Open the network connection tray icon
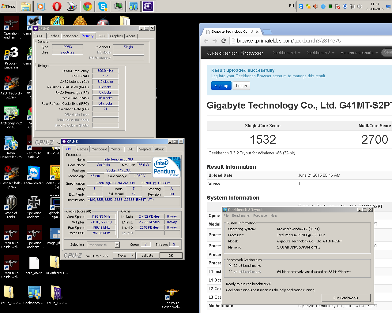Viewport: 392px width, 313px height. click(x=352, y=6)
